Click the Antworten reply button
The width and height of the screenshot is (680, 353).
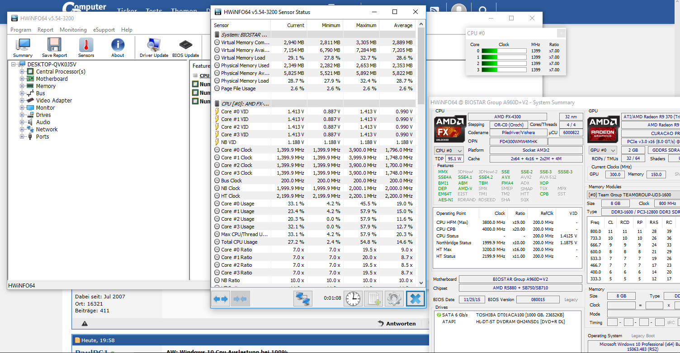pos(397,324)
